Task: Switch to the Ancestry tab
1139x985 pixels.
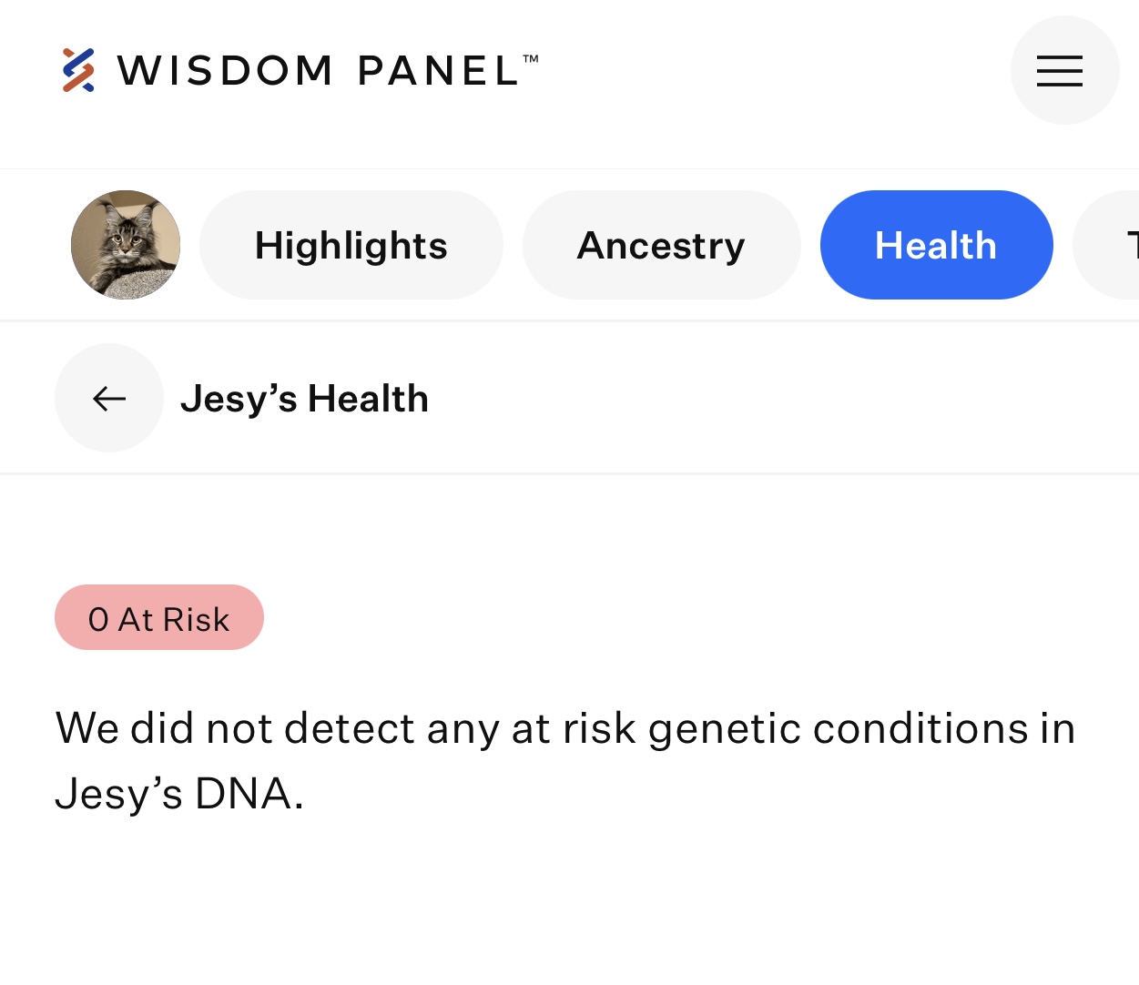Action: (x=662, y=245)
